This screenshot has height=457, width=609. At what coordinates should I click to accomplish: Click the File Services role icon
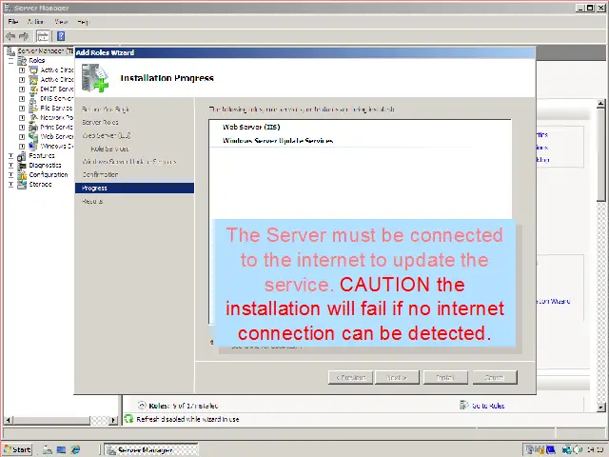pyautogui.click(x=33, y=108)
